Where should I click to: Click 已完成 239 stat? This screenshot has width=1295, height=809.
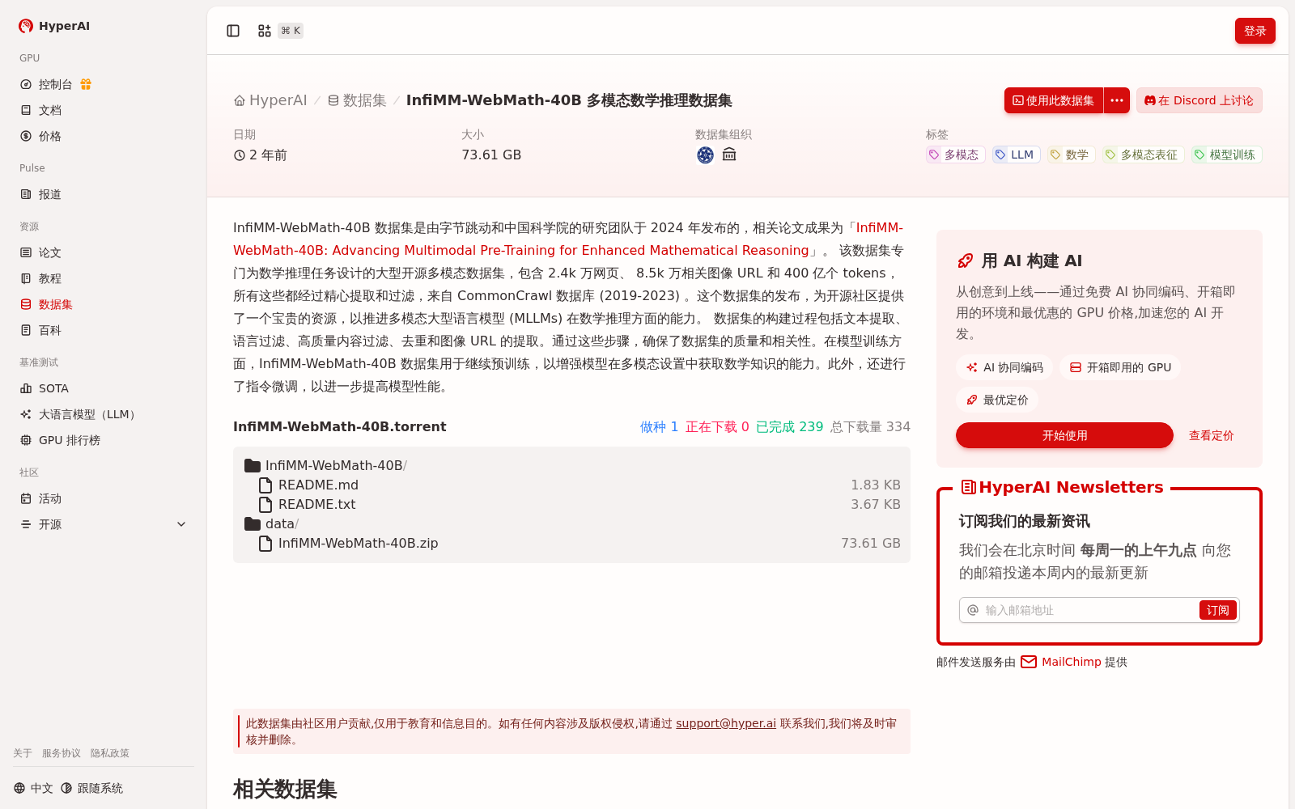click(x=789, y=426)
